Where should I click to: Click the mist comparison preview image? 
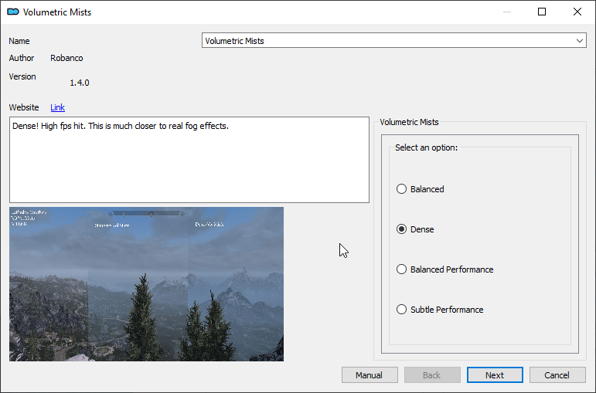(x=146, y=284)
